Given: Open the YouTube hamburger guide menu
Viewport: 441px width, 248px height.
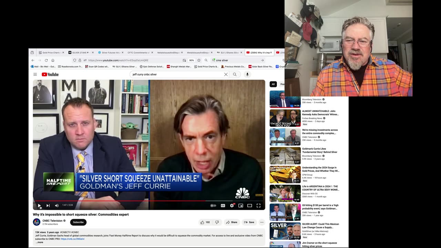Looking at the screenshot, I should pyautogui.click(x=35, y=74).
